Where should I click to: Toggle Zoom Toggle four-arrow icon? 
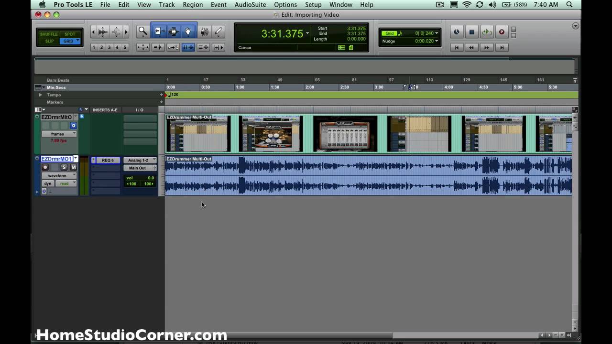[x=142, y=47]
